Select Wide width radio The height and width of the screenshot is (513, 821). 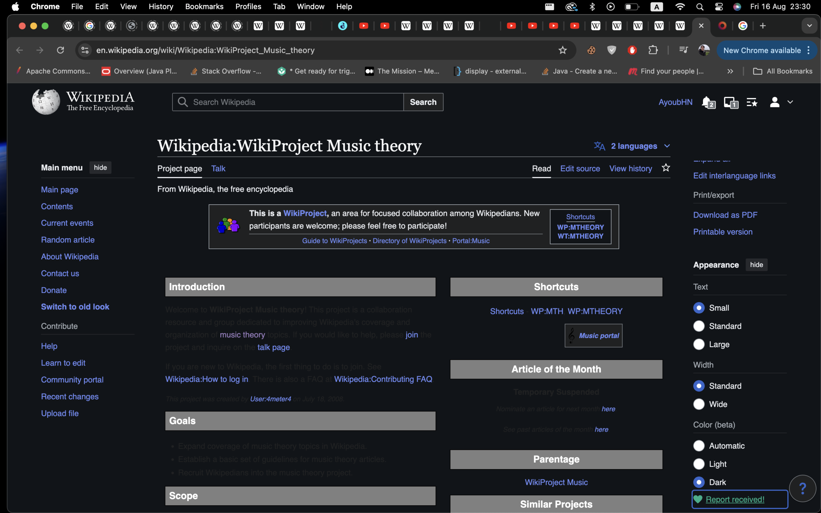point(698,404)
